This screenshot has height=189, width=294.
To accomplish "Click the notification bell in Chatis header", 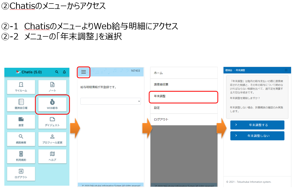I will pos(64,72).
